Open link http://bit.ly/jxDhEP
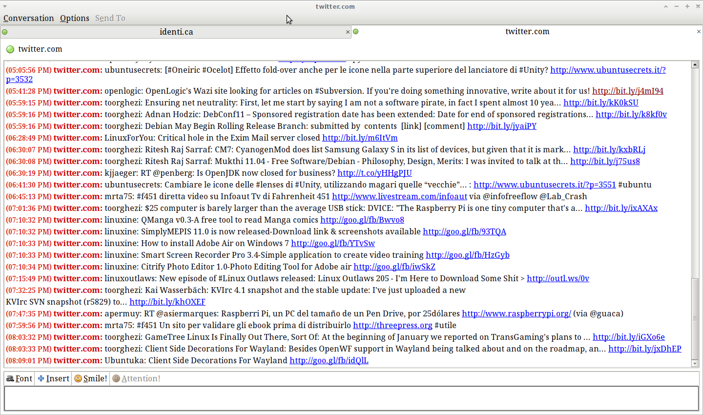 click(645, 349)
